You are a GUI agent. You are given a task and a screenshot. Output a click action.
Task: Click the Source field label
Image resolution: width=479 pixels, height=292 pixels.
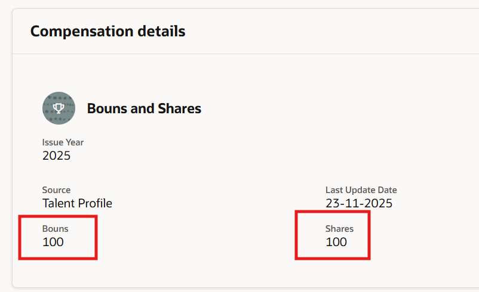pos(56,190)
